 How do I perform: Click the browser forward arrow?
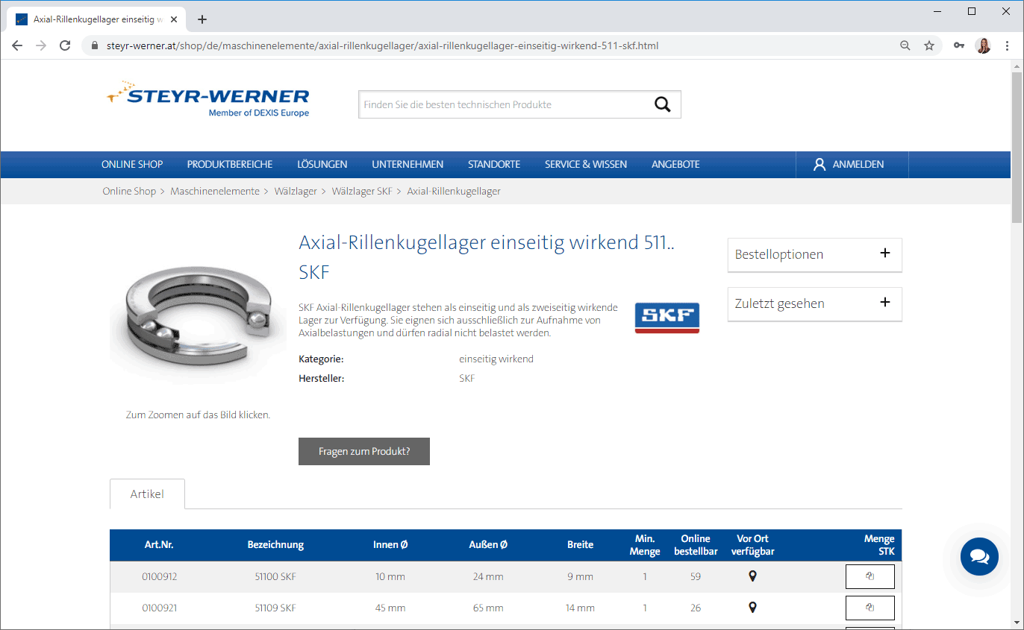(41, 45)
